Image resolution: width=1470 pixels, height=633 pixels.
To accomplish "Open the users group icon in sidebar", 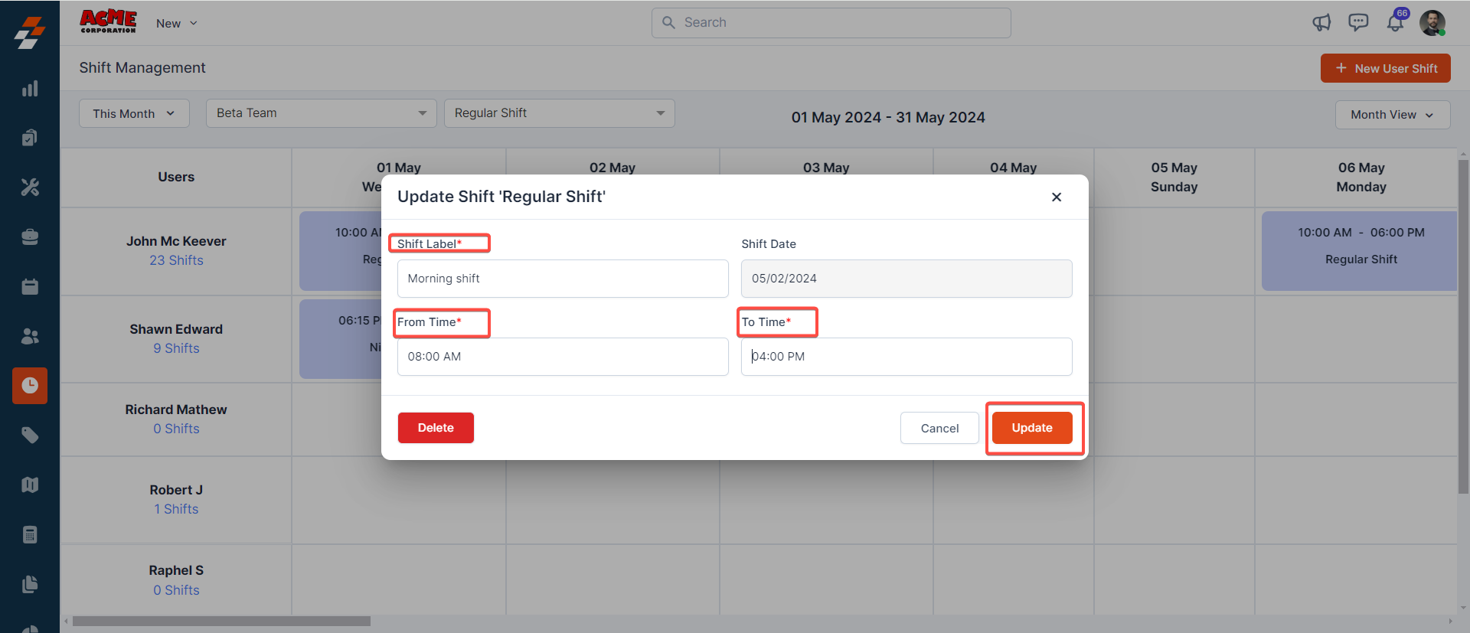I will (30, 336).
